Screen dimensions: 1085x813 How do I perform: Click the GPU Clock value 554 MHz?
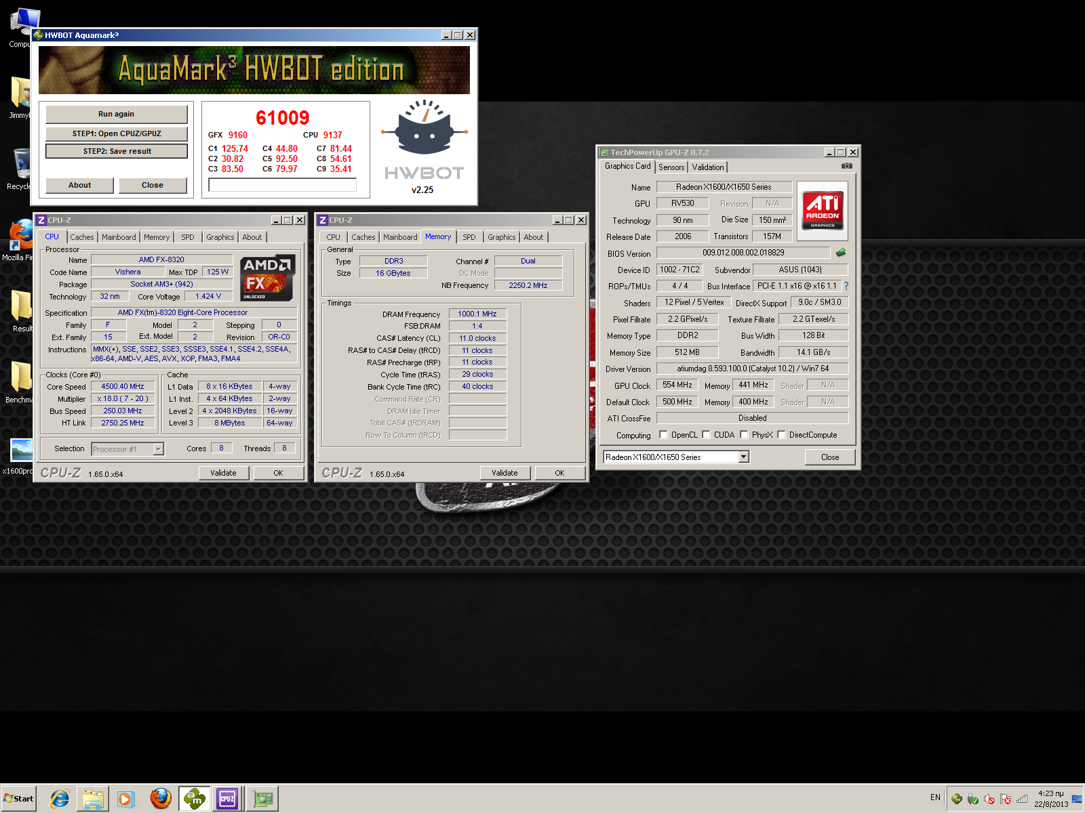click(x=677, y=385)
